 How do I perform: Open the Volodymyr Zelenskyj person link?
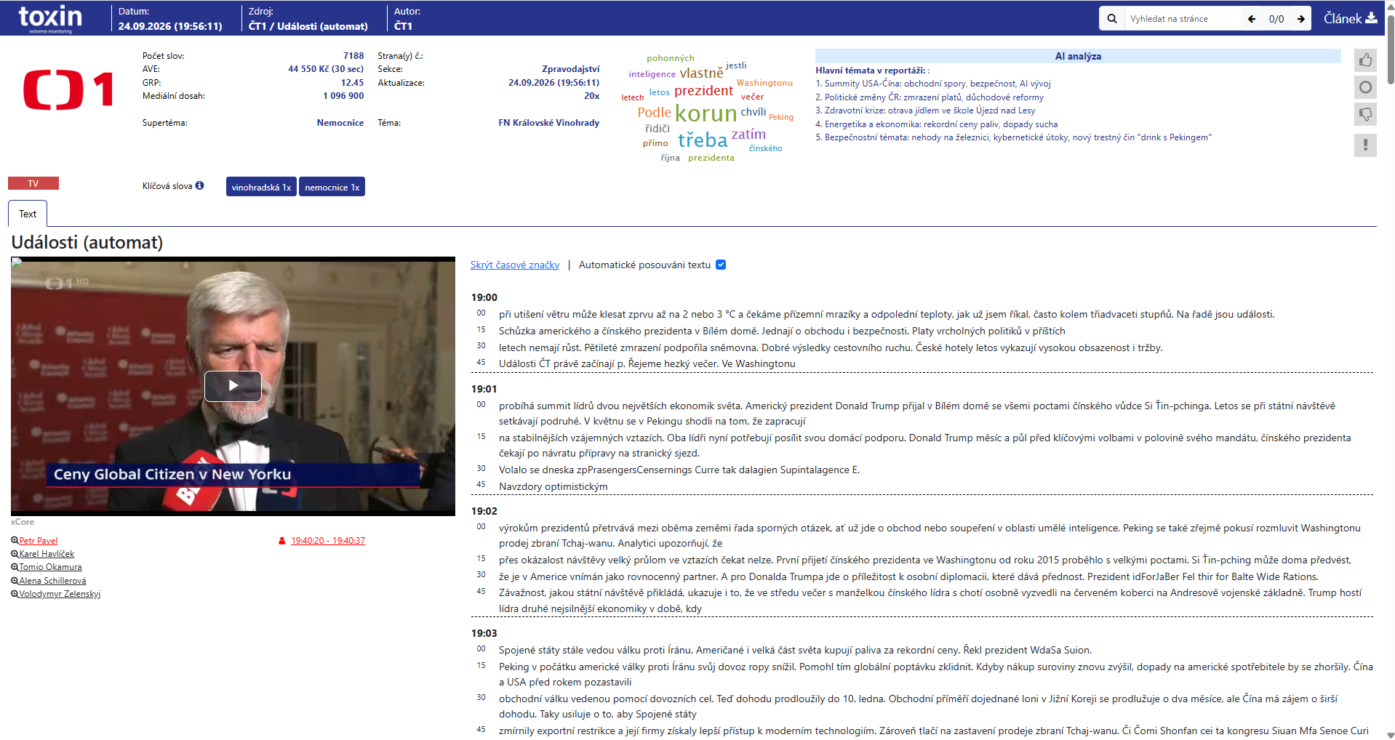pyautogui.click(x=60, y=594)
